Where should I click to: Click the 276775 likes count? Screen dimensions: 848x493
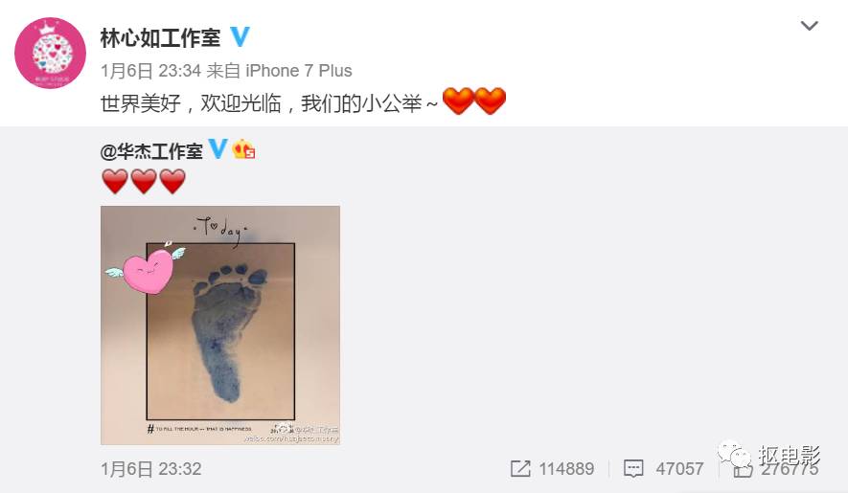click(x=790, y=469)
